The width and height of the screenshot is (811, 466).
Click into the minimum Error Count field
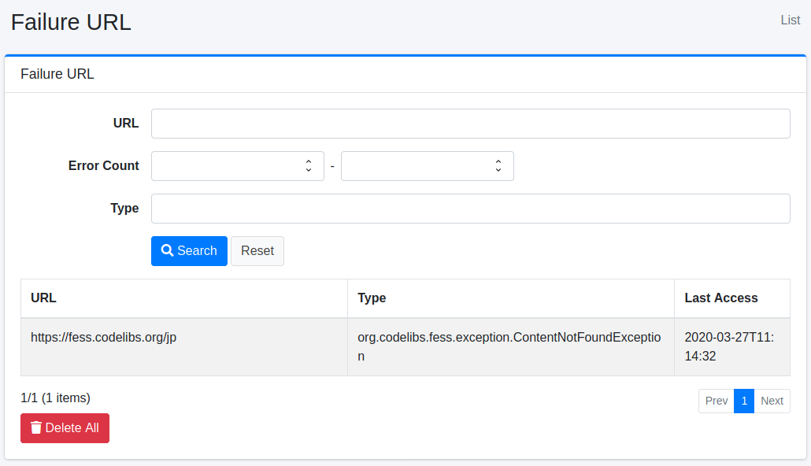click(224, 166)
